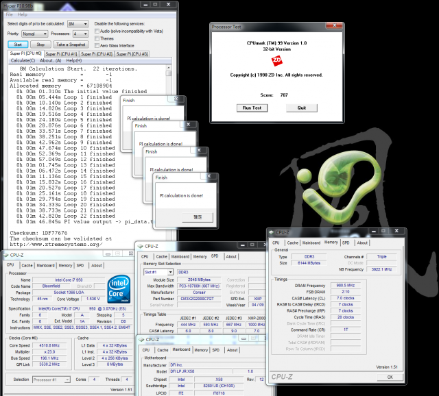This screenshot has width=439, height=396.
Task: Switch to Super PI [CPU #3] tab
Action: click(132, 54)
